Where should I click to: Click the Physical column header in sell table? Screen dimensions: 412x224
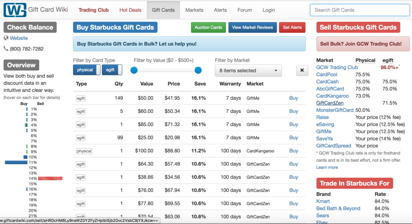(x=365, y=60)
